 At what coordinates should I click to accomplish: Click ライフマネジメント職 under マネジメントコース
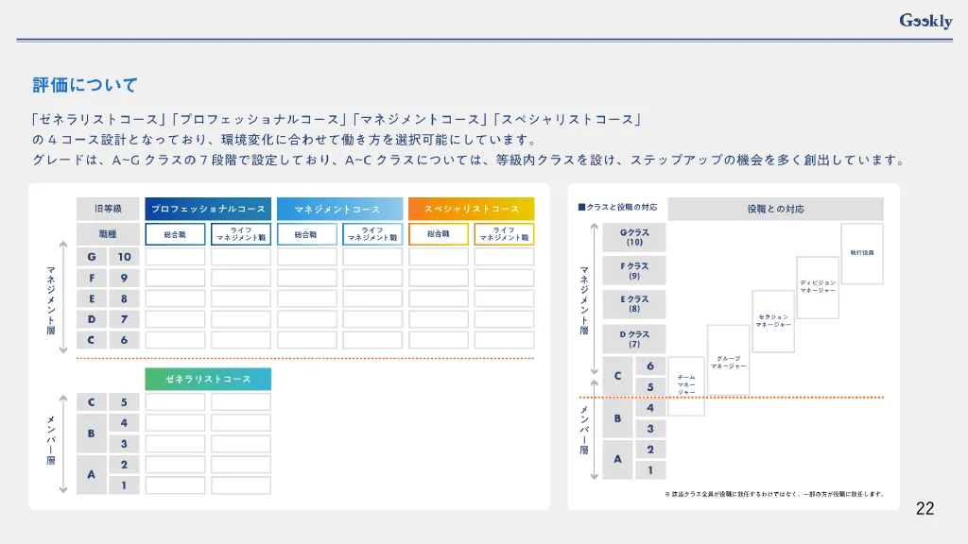click(x=372, y=234)
